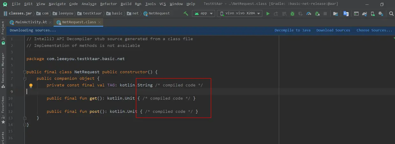Click fold end marker on line 14
Viewport: 395px width, 144px height.
tap(25, 125)
